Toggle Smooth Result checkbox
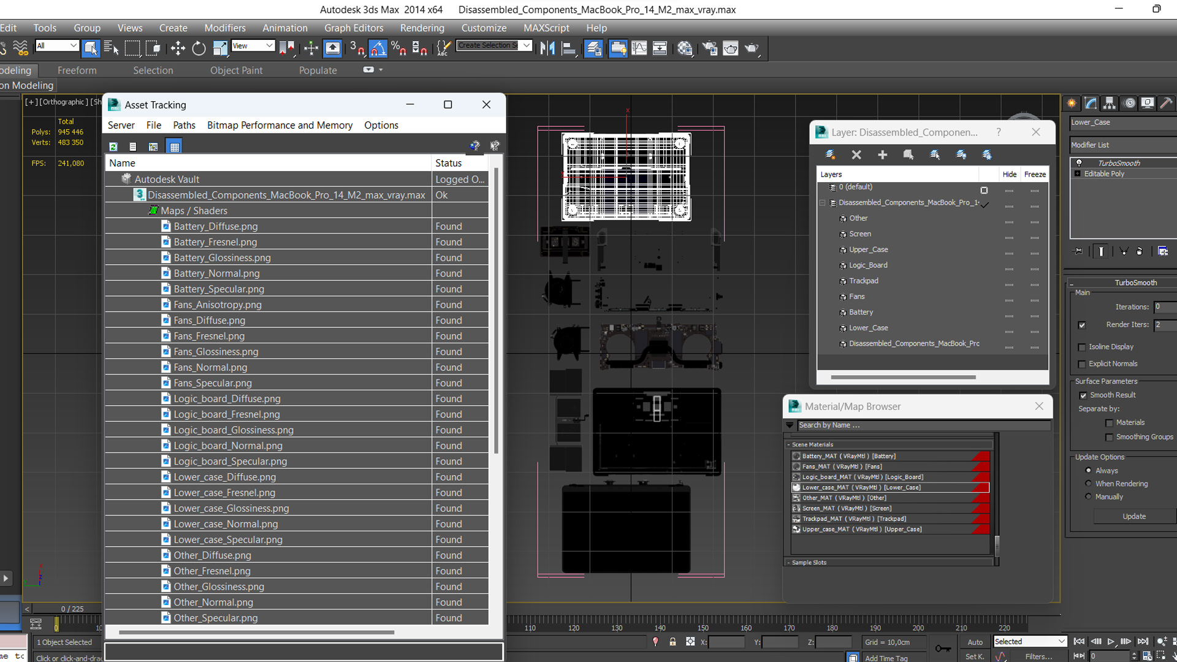The height and width of the screenshot is (662, 1177). [x=1083, y=395]
